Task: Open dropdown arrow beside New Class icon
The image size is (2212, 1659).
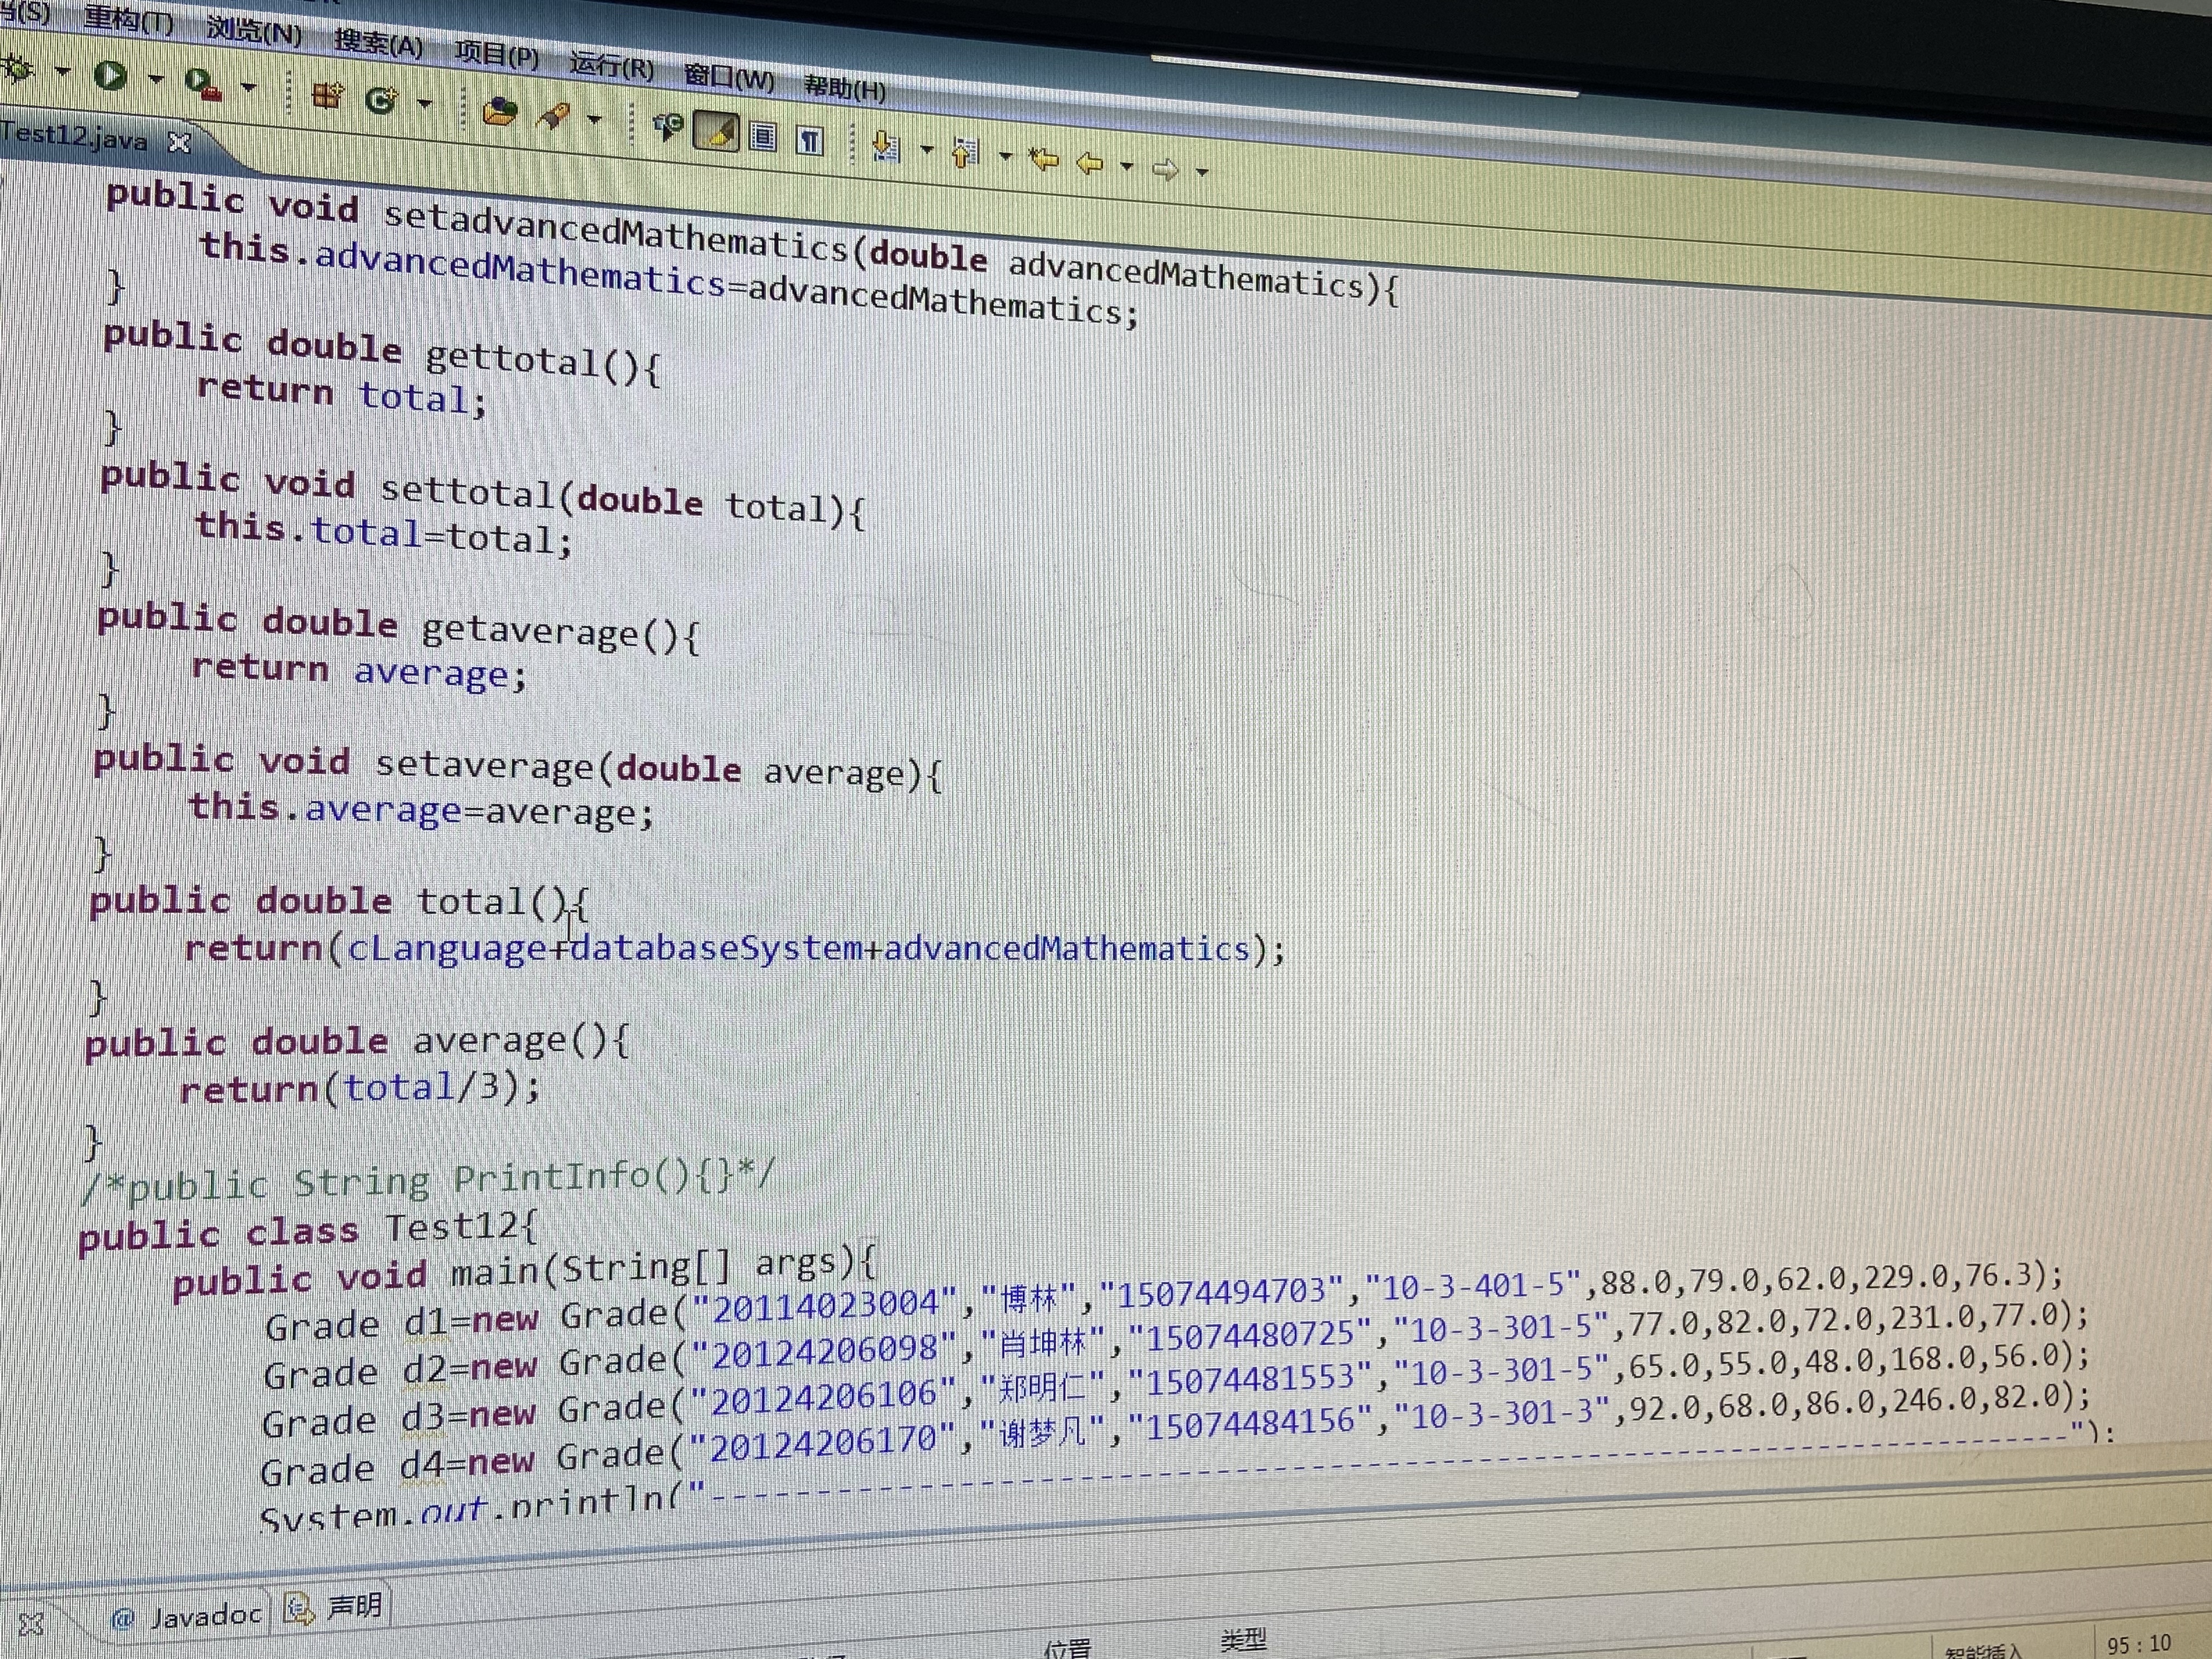Action: 425,104
